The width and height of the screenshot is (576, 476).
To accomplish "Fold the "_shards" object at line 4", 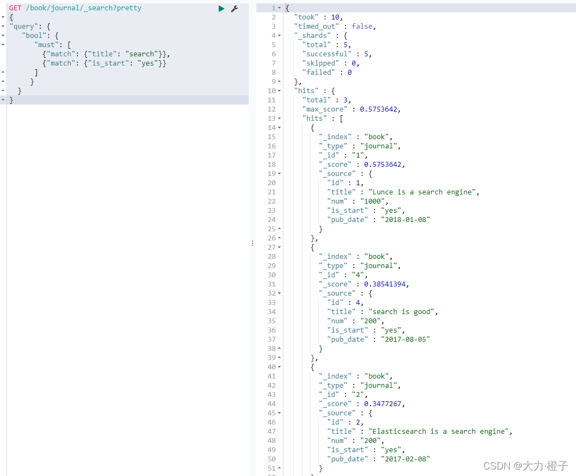I will point(280,36).
